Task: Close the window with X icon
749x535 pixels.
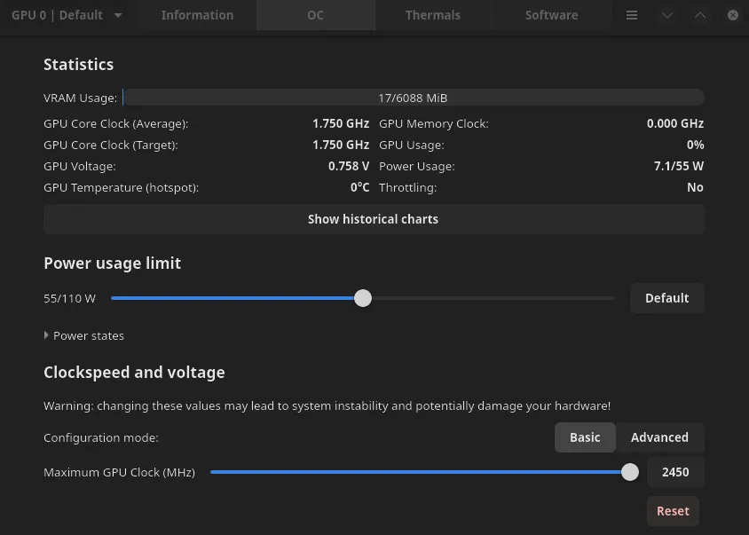Action: (733, 15)
